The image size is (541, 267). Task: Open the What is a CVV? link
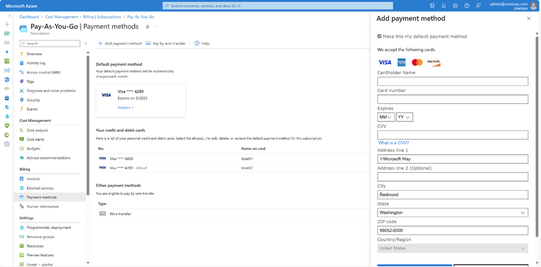pyautogui.click(x=393, y=143)
